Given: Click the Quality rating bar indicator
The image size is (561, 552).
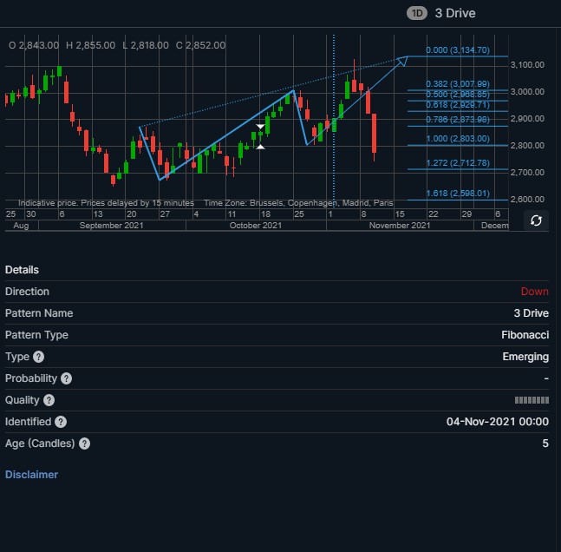Looking at the screenshot, I should pos(532,400).
